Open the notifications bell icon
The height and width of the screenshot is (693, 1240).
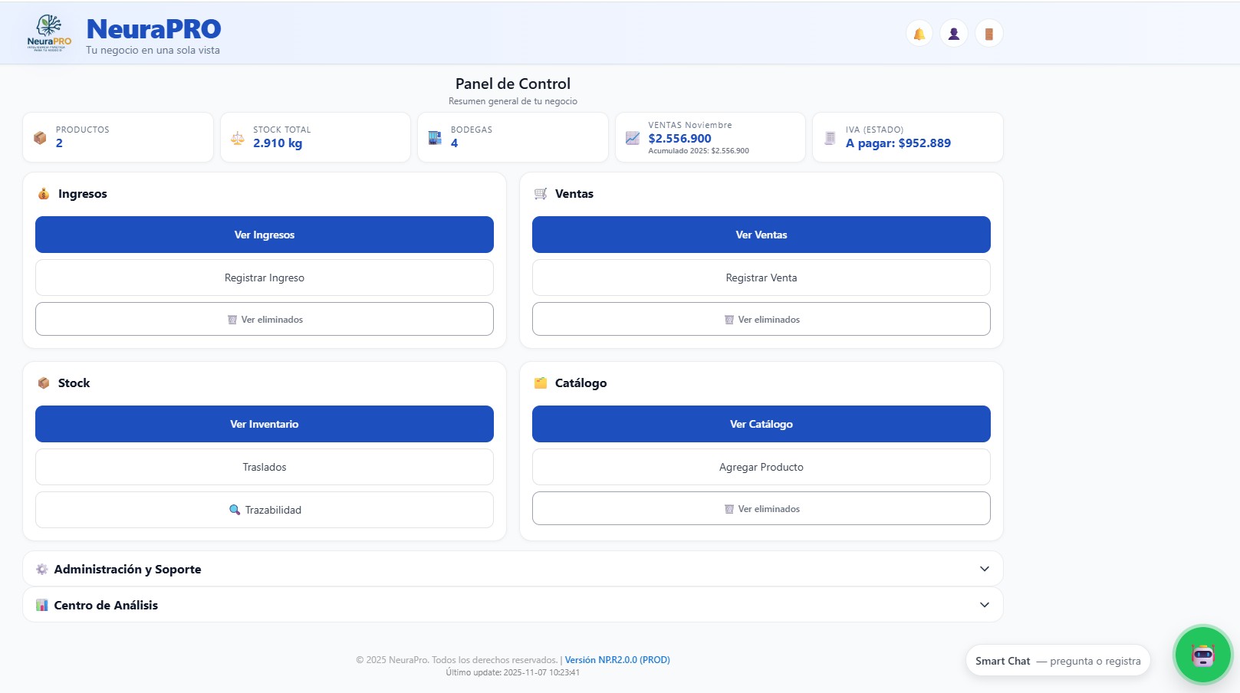pyautogui.click(x=919, y=32)
